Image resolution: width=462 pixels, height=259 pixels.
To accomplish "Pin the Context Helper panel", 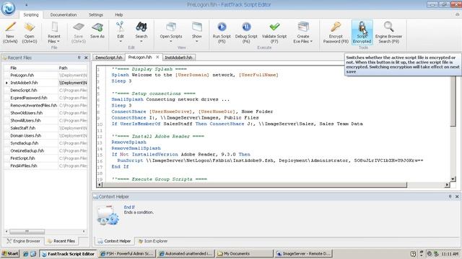I will point(450,196).
